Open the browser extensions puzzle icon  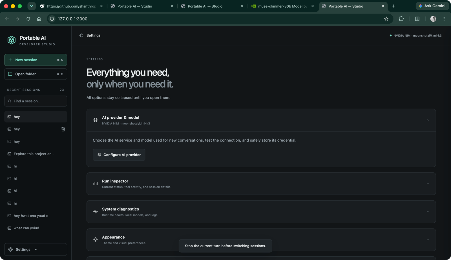pos(401,19)
